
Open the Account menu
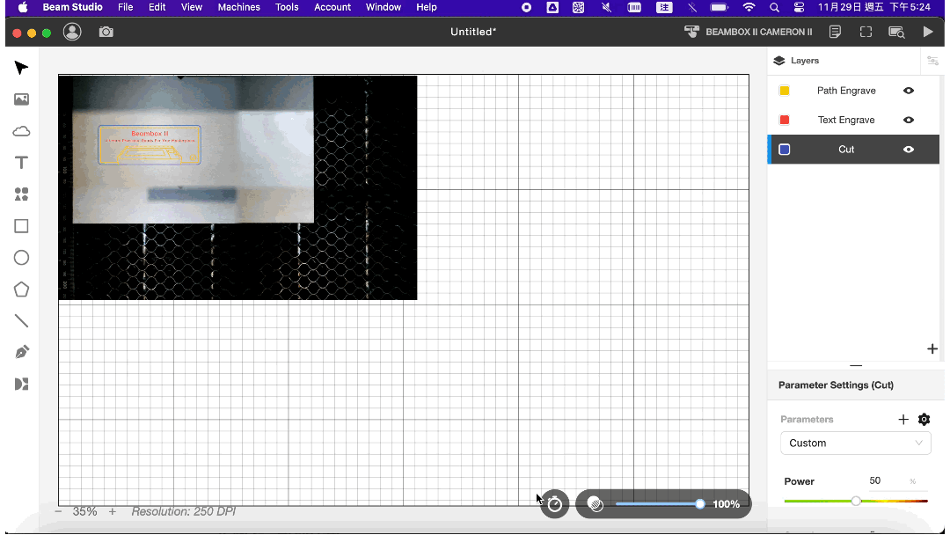pos(332,7)
